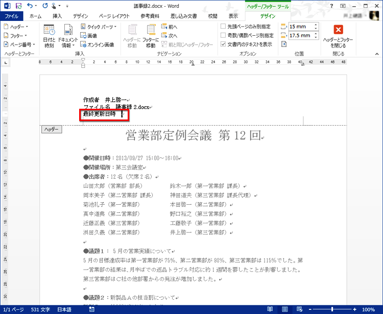Insert an オンライン画像

pos(97,45)
